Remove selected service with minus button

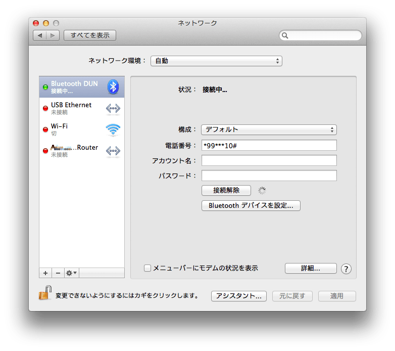point(58,273)
